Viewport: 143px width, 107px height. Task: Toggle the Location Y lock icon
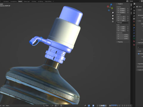point(128,11)
